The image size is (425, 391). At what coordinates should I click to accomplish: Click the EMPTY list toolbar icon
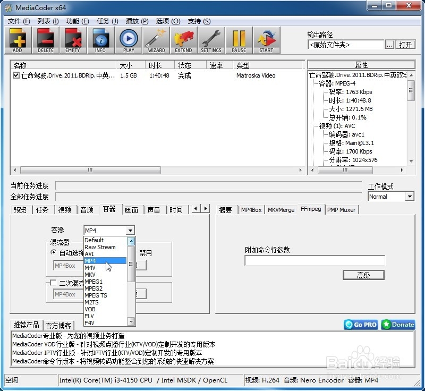[x=73, y=40]
